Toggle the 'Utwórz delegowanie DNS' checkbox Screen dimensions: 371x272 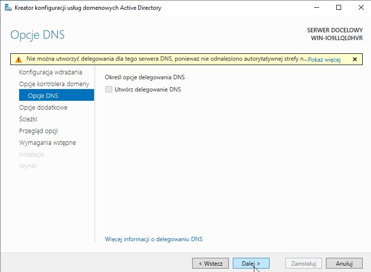[109, 90]
